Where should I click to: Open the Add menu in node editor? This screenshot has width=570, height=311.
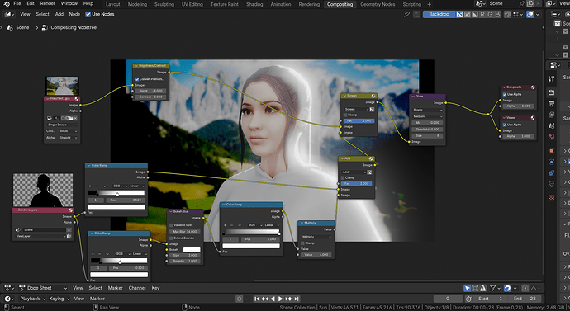[x=59, y=15]
